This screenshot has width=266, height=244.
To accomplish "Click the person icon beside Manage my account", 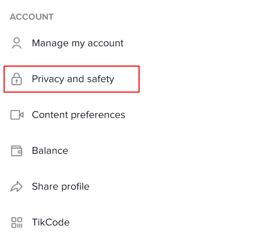I will (16, 43).
